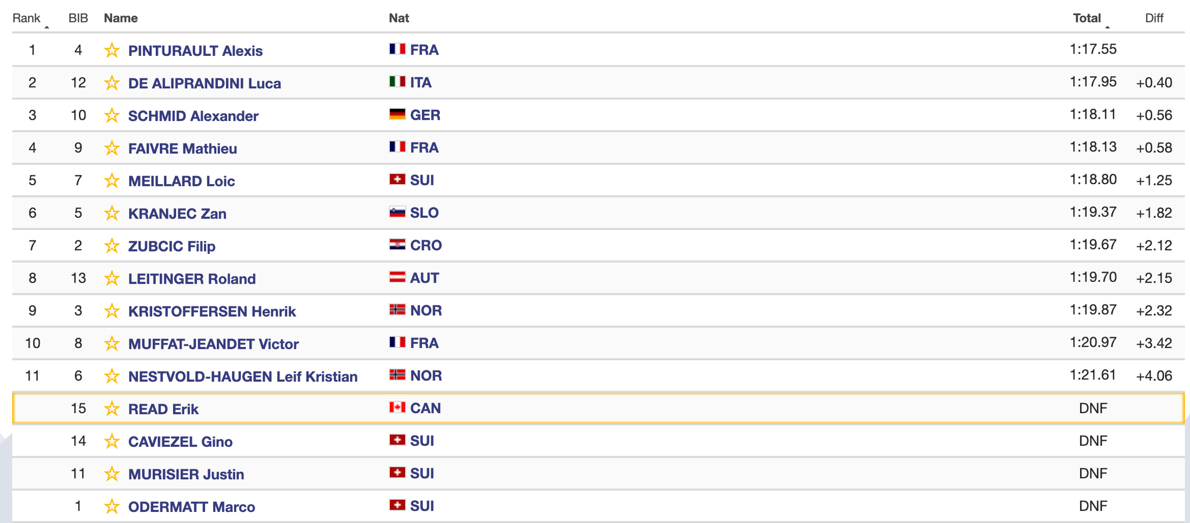Screen dimensions: 1190x523
Task: Click the Norwegian flag in KRISTOFFERSEN row
Action: (x=397, y=310)
